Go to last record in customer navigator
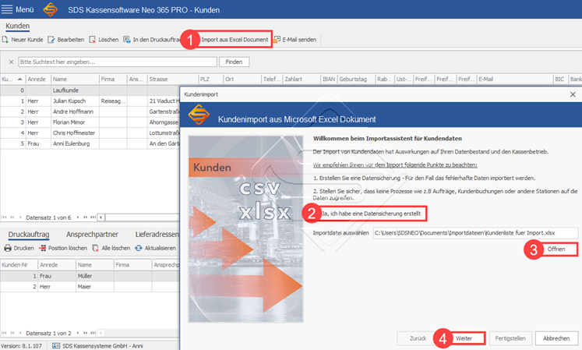The image size is (582, 350). coord(93,217)
